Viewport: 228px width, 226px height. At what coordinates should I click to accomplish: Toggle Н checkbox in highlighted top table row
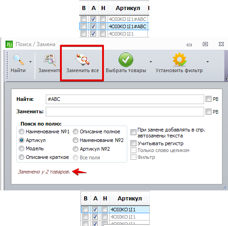tap(103, 26)
